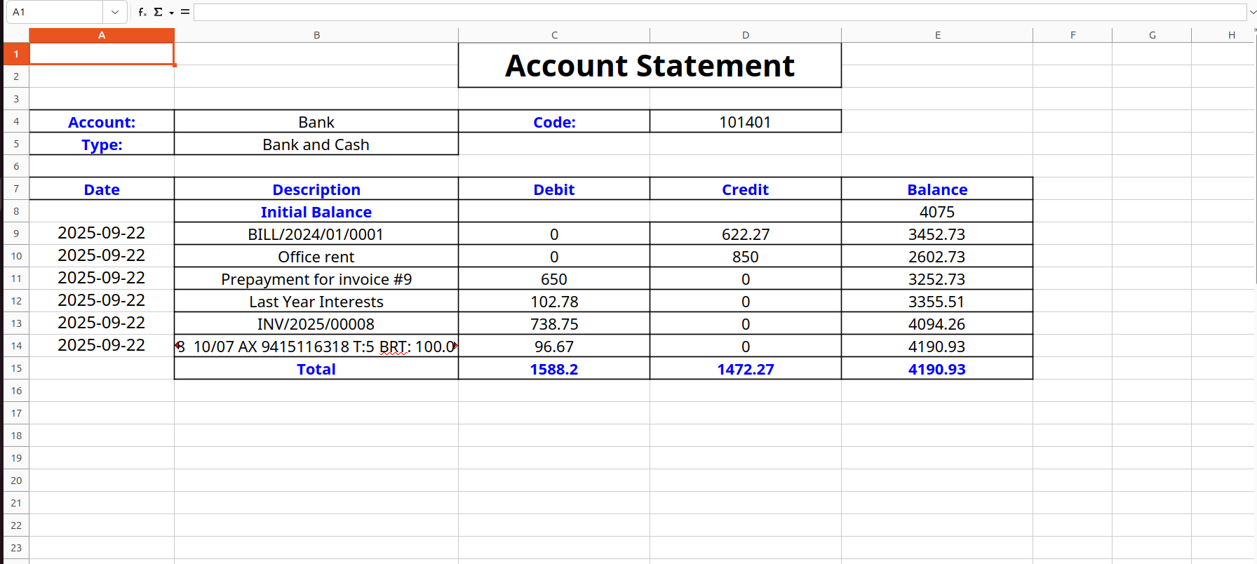Select the 'Bank and Cash' cell
Screen dimensions: 1257x564
[x=316, y=144]
